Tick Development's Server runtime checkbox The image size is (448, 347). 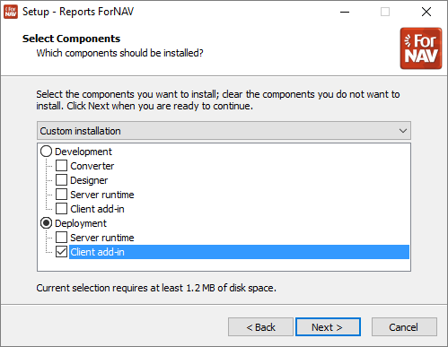pos(61,195)
